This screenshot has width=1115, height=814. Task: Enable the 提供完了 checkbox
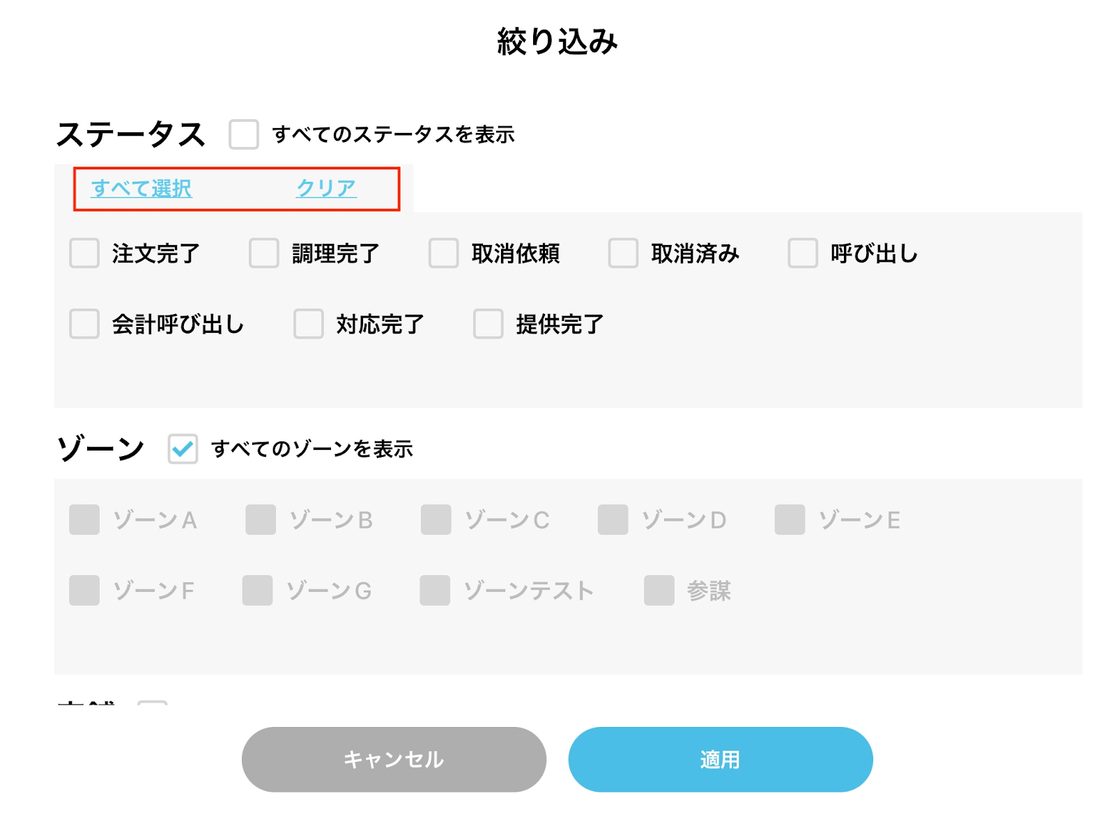[489, 324]
